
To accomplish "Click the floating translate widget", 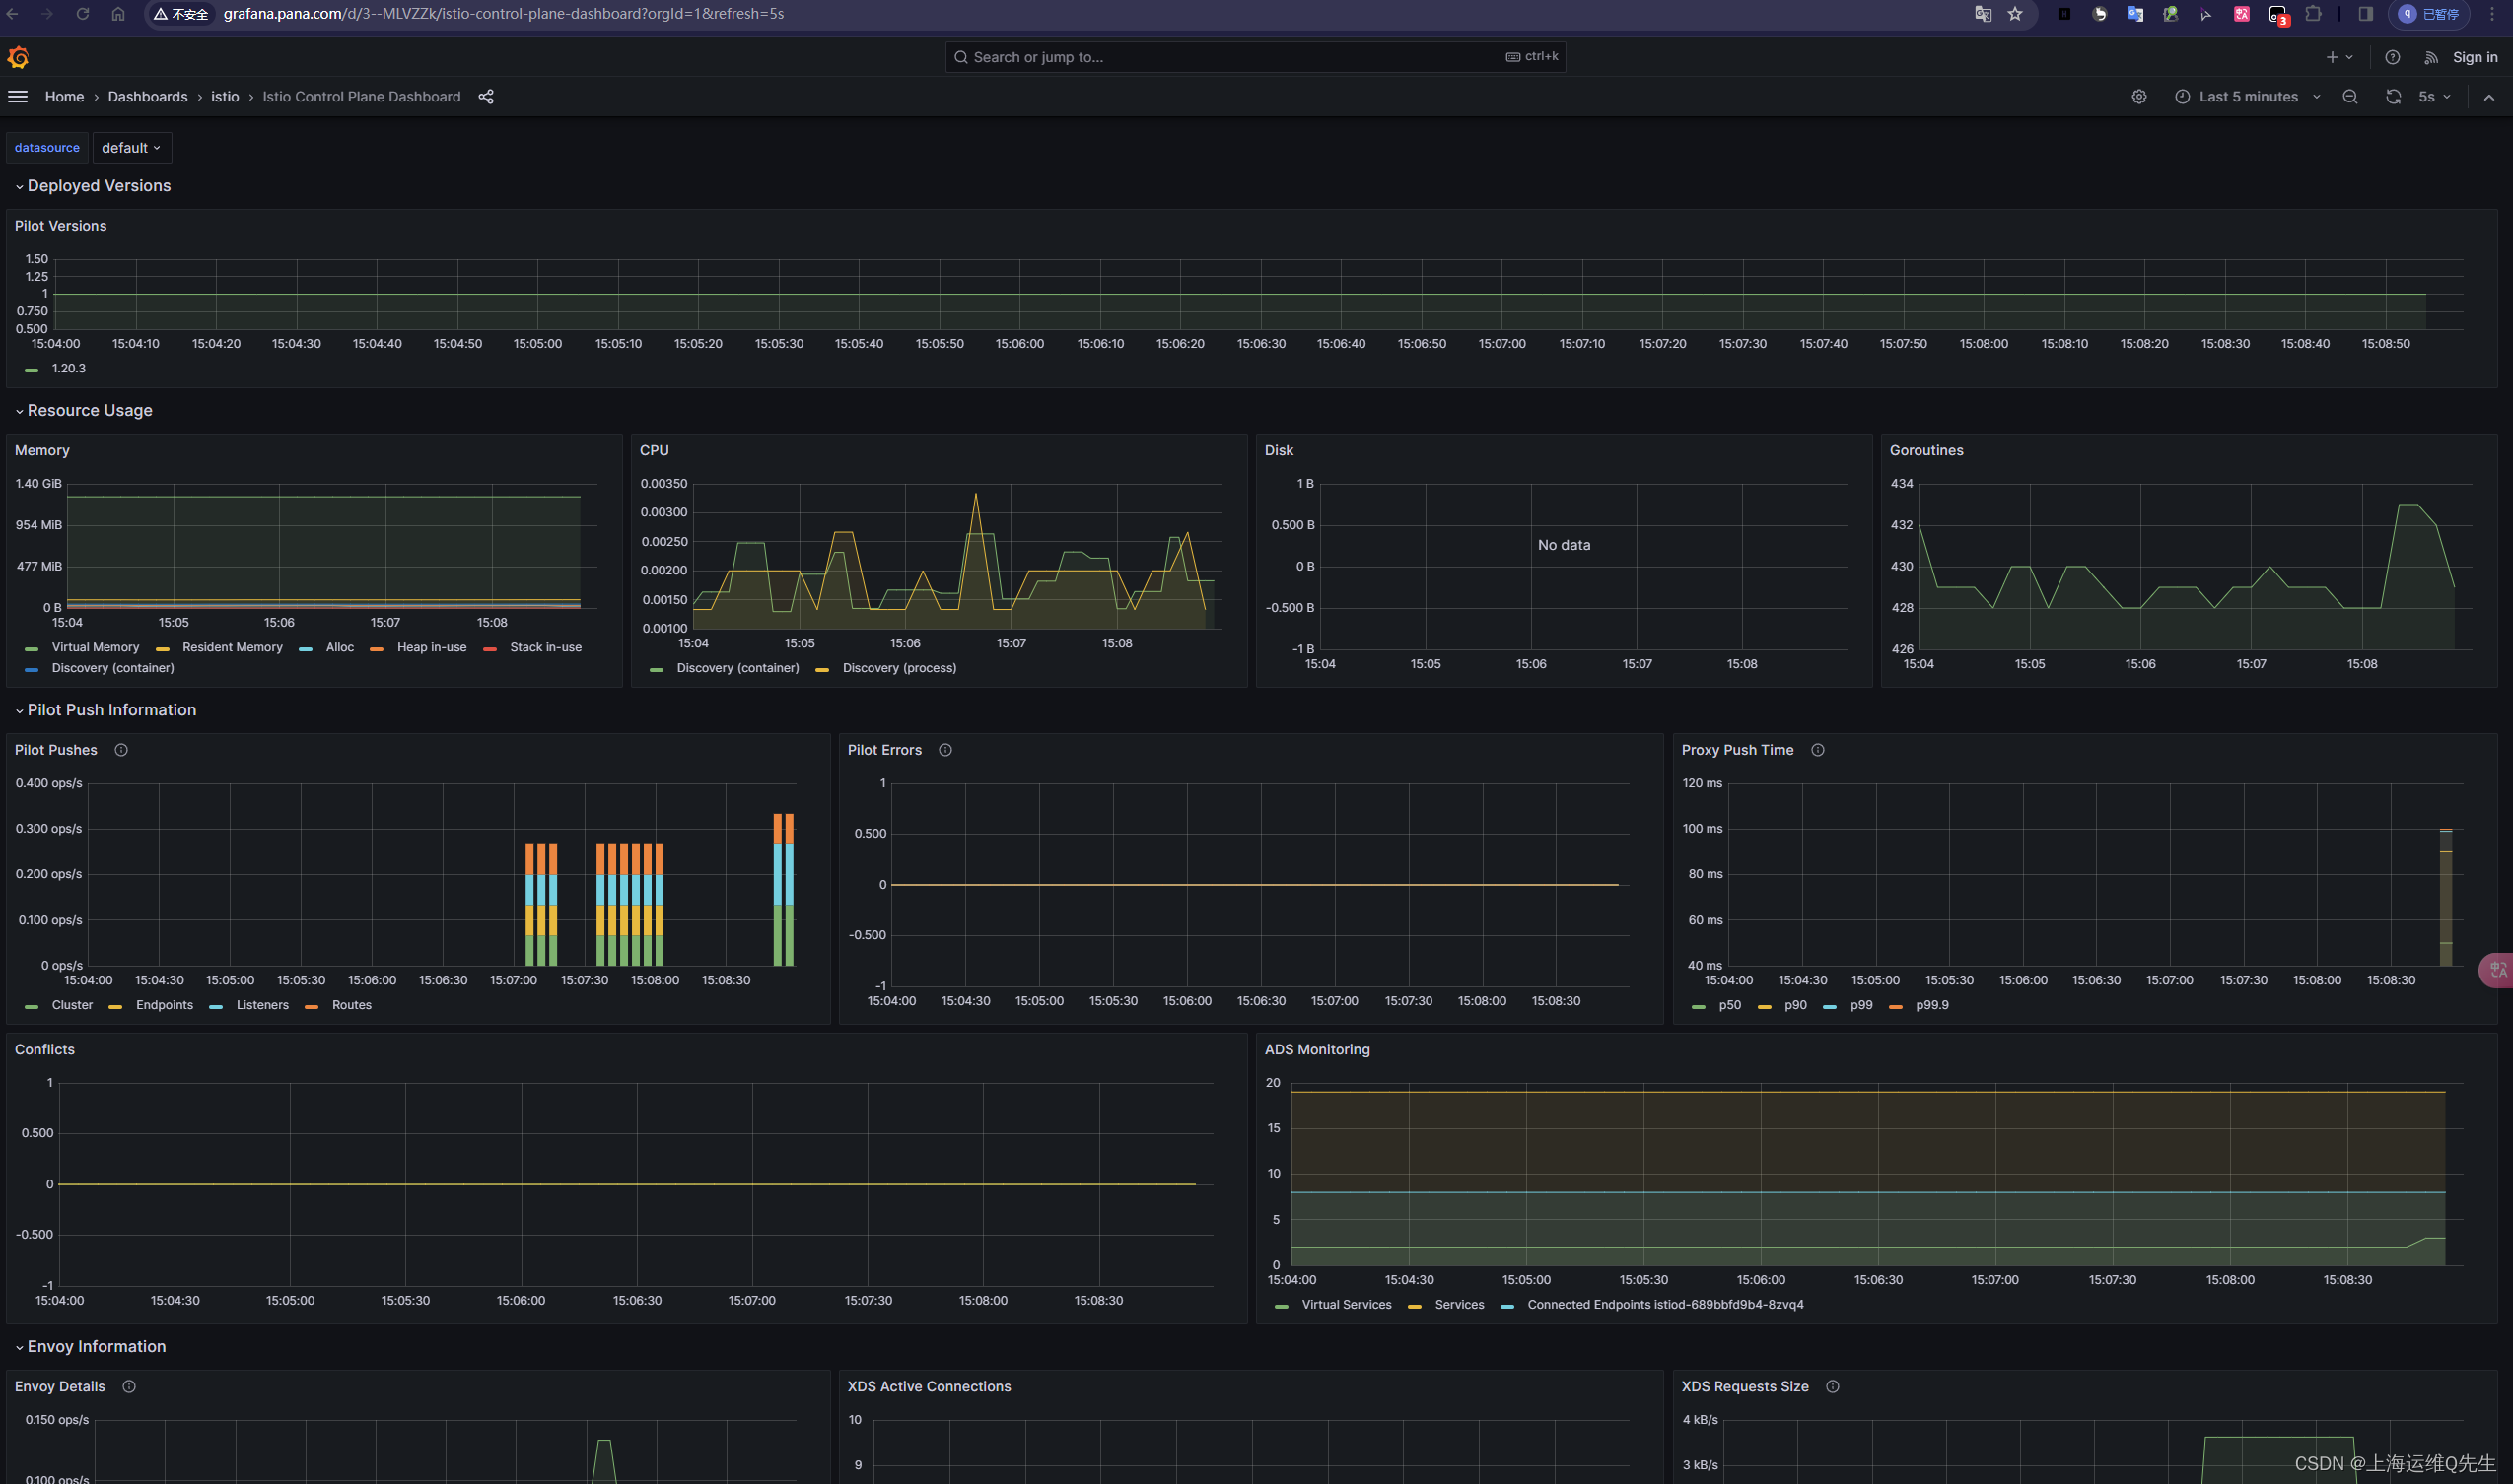I will [2497, 969].
